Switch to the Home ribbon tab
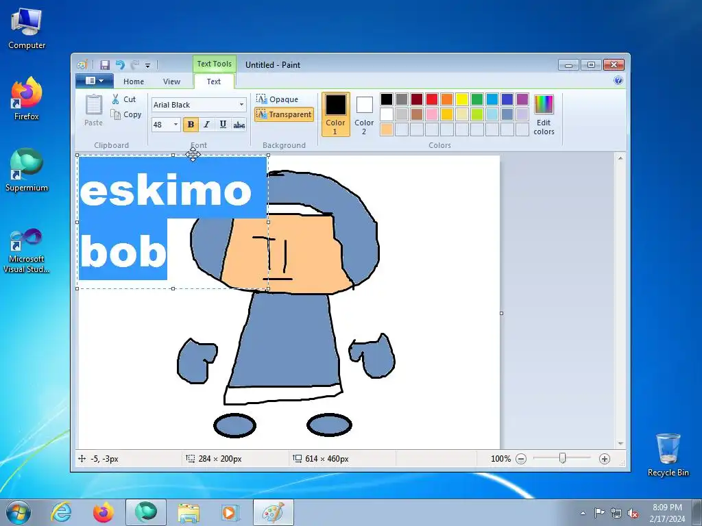Viewport: 702px width, 526px height. tap(134, 82)
